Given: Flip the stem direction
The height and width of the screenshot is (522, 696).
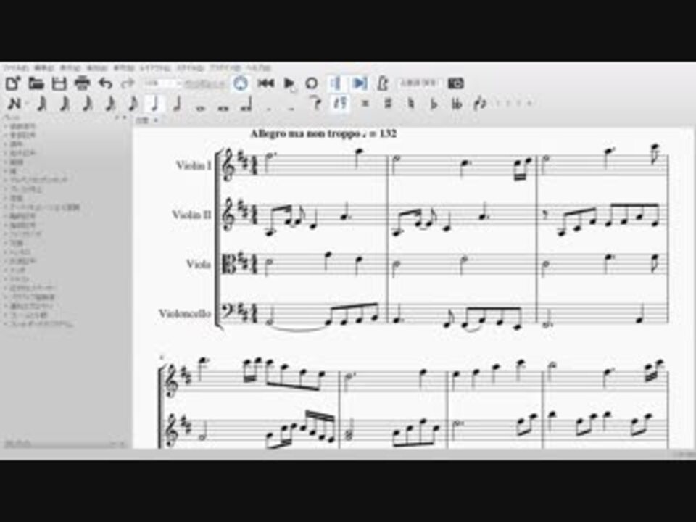Looking at the screenshot, I should coord(480,104).
